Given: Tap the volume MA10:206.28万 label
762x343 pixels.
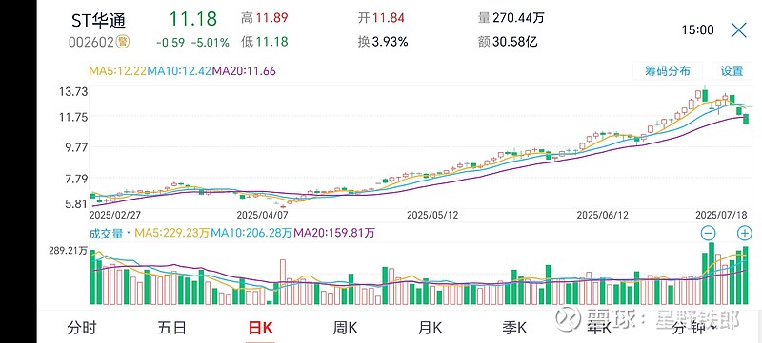Looking at the screenshot, I should [x=251, y=234].
